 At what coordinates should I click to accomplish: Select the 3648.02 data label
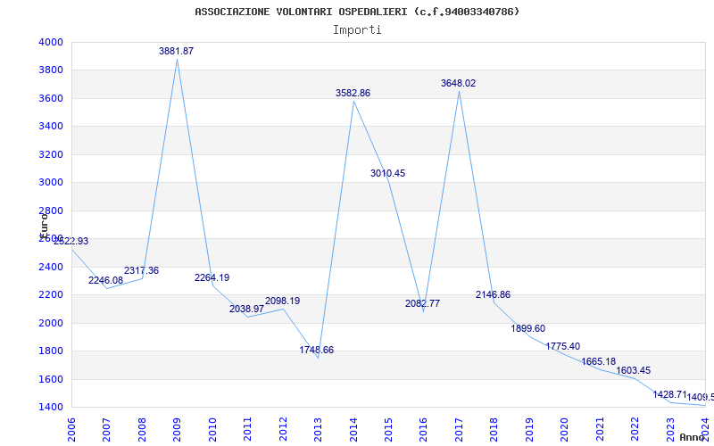(x=458, y=83)
